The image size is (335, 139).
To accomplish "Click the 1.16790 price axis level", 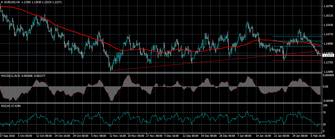I will 328,6.
